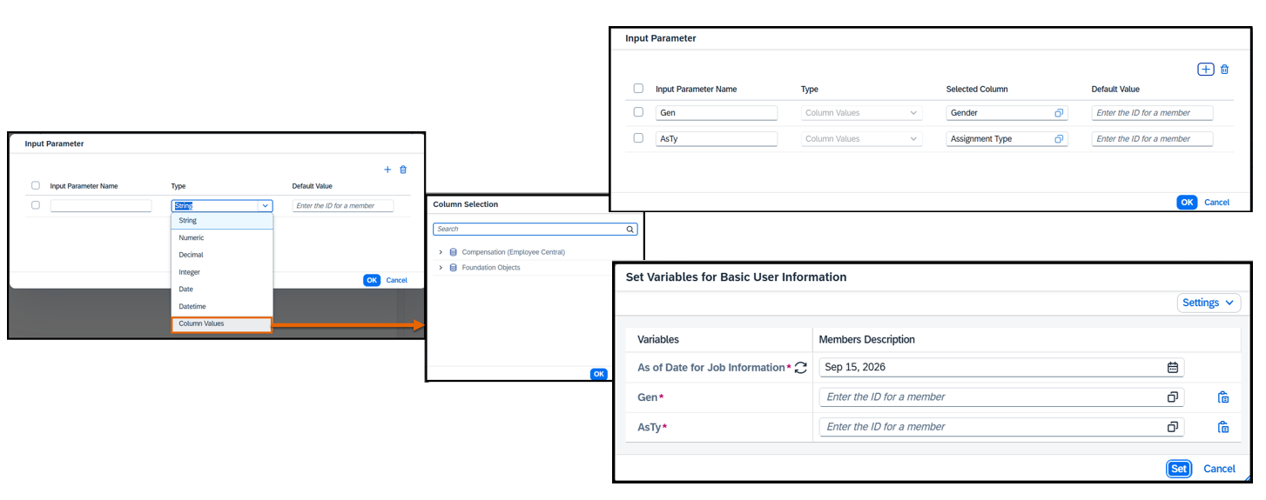Click Search field in Column Selection

coord(535,230)
